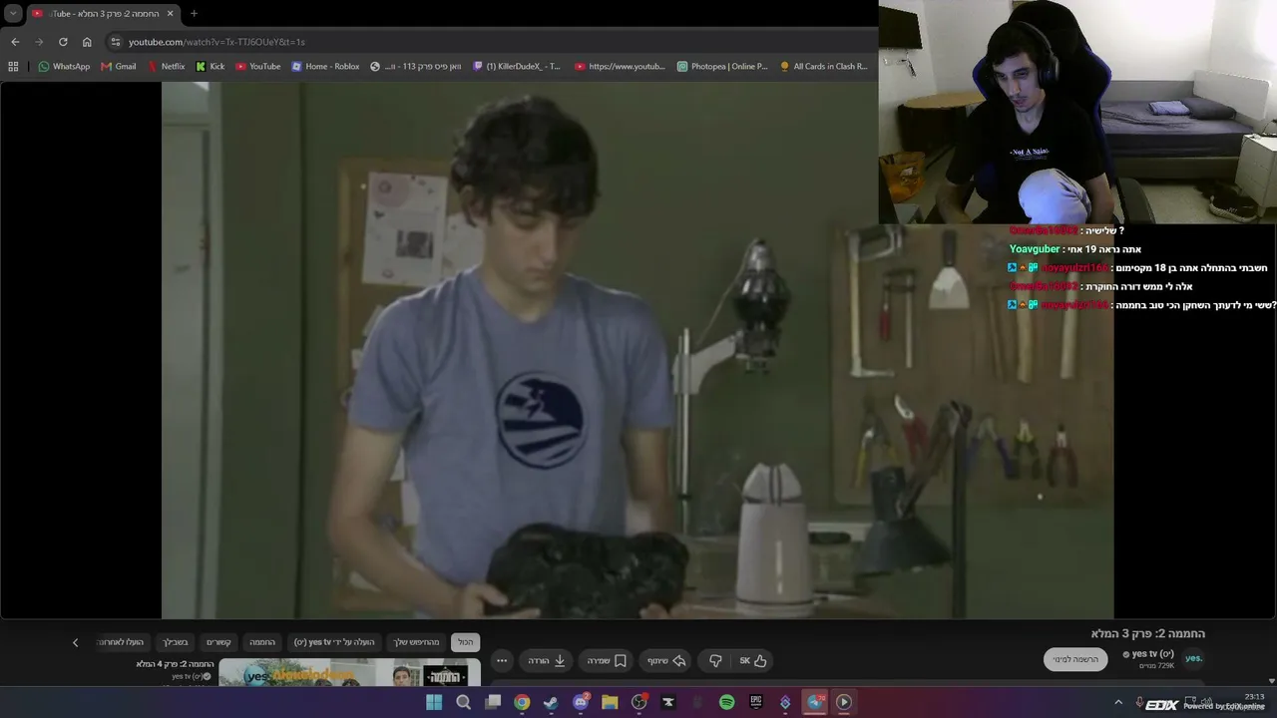Open the 'החממה 2: פרק 4 המלא' video title

pyautogui.click(x=176, y=664)
